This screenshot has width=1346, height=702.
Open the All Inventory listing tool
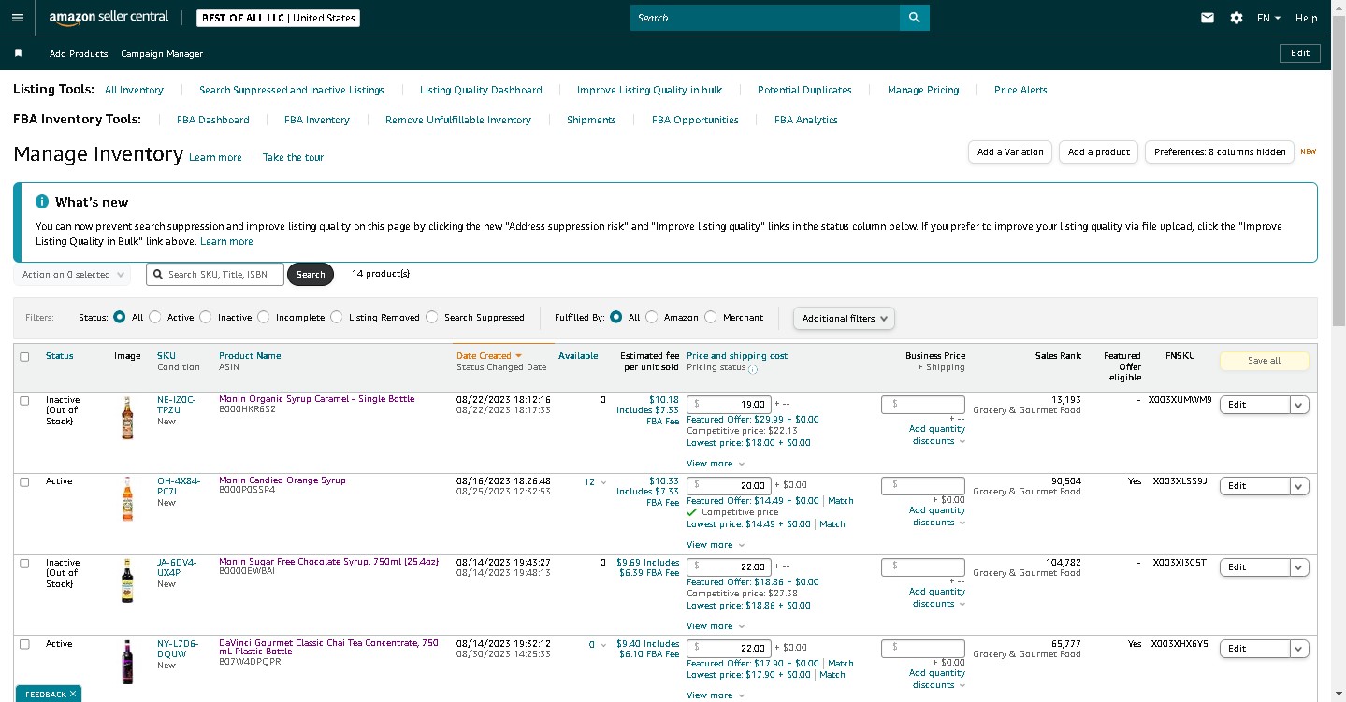(134, 90)
